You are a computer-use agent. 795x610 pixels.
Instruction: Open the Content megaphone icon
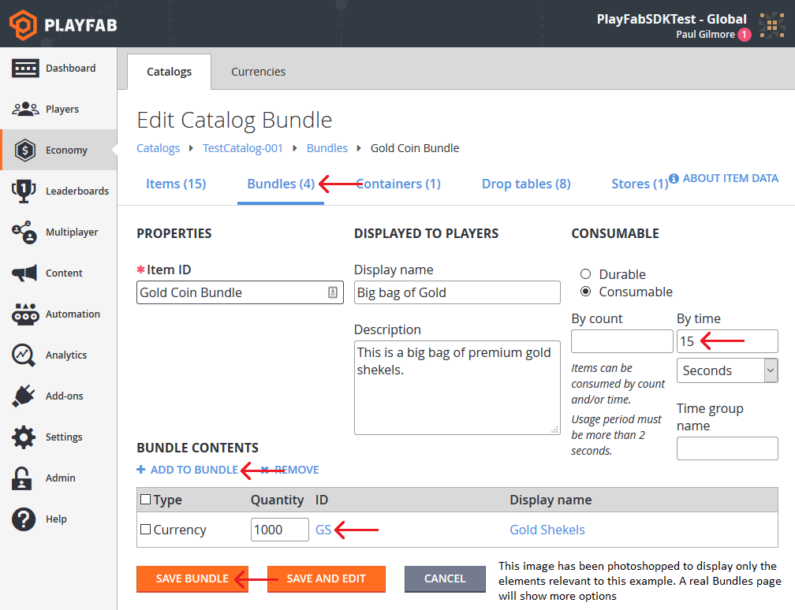(24, 273)
